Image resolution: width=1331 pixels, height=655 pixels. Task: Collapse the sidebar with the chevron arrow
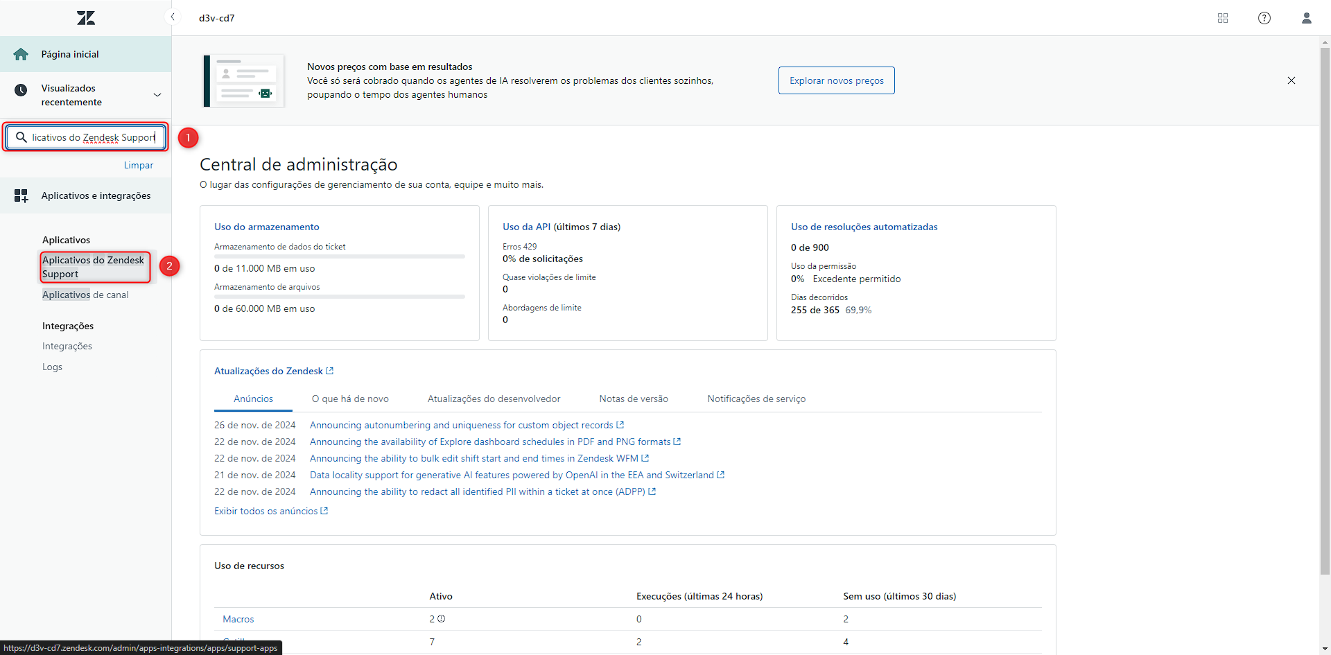(x=172, y=17)
